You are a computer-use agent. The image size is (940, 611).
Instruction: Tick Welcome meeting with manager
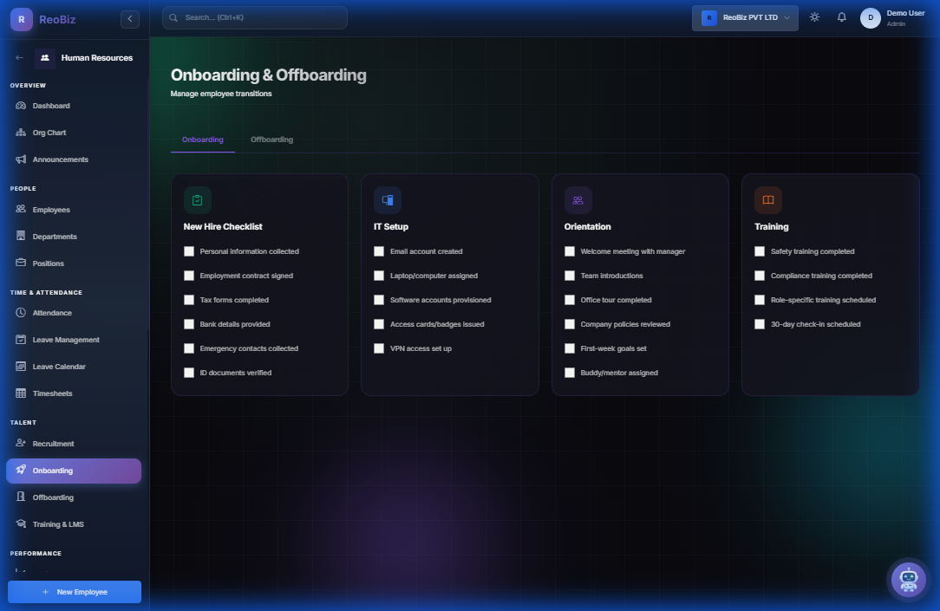pyautogui.click(x=569, y=250)
